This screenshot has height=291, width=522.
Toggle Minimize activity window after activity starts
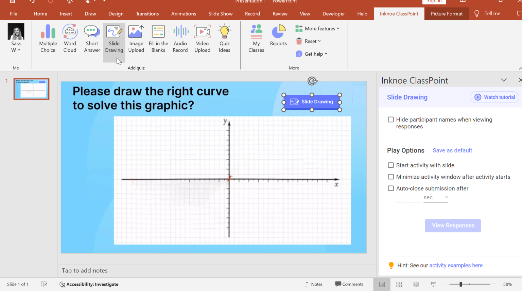pyautogui.click(x=391, y=177)
